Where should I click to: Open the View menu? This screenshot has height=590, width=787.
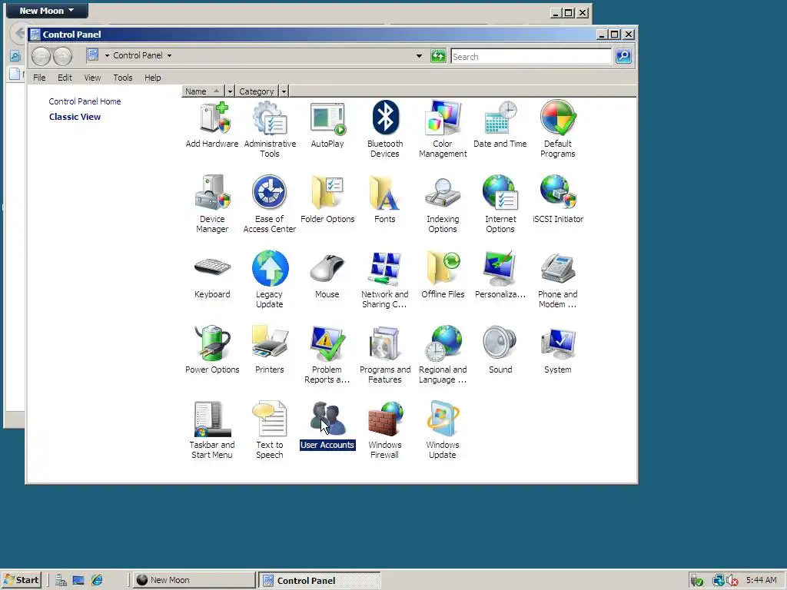pos(92,78)
